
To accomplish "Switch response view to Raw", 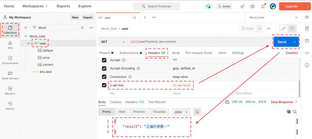I will point(122,112).
